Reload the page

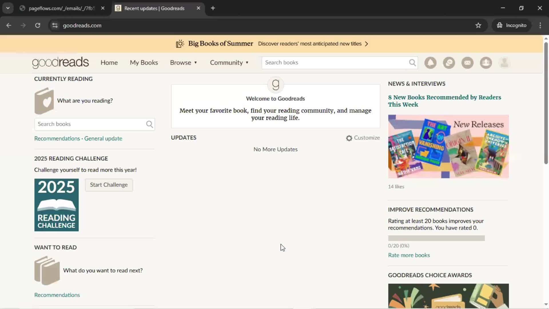37,25
